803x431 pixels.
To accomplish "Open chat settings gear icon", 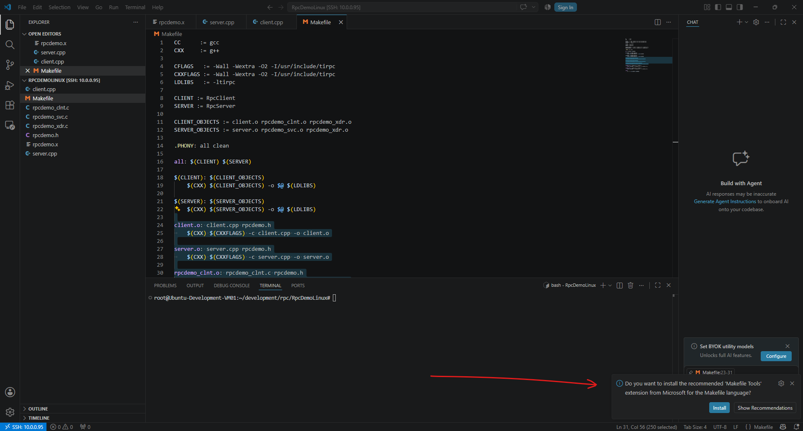I will 756,22.
